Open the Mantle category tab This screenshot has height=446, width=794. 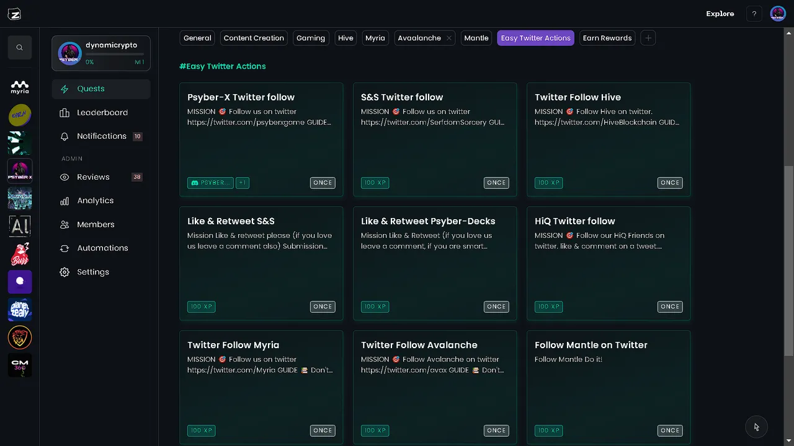pos(476,38)
